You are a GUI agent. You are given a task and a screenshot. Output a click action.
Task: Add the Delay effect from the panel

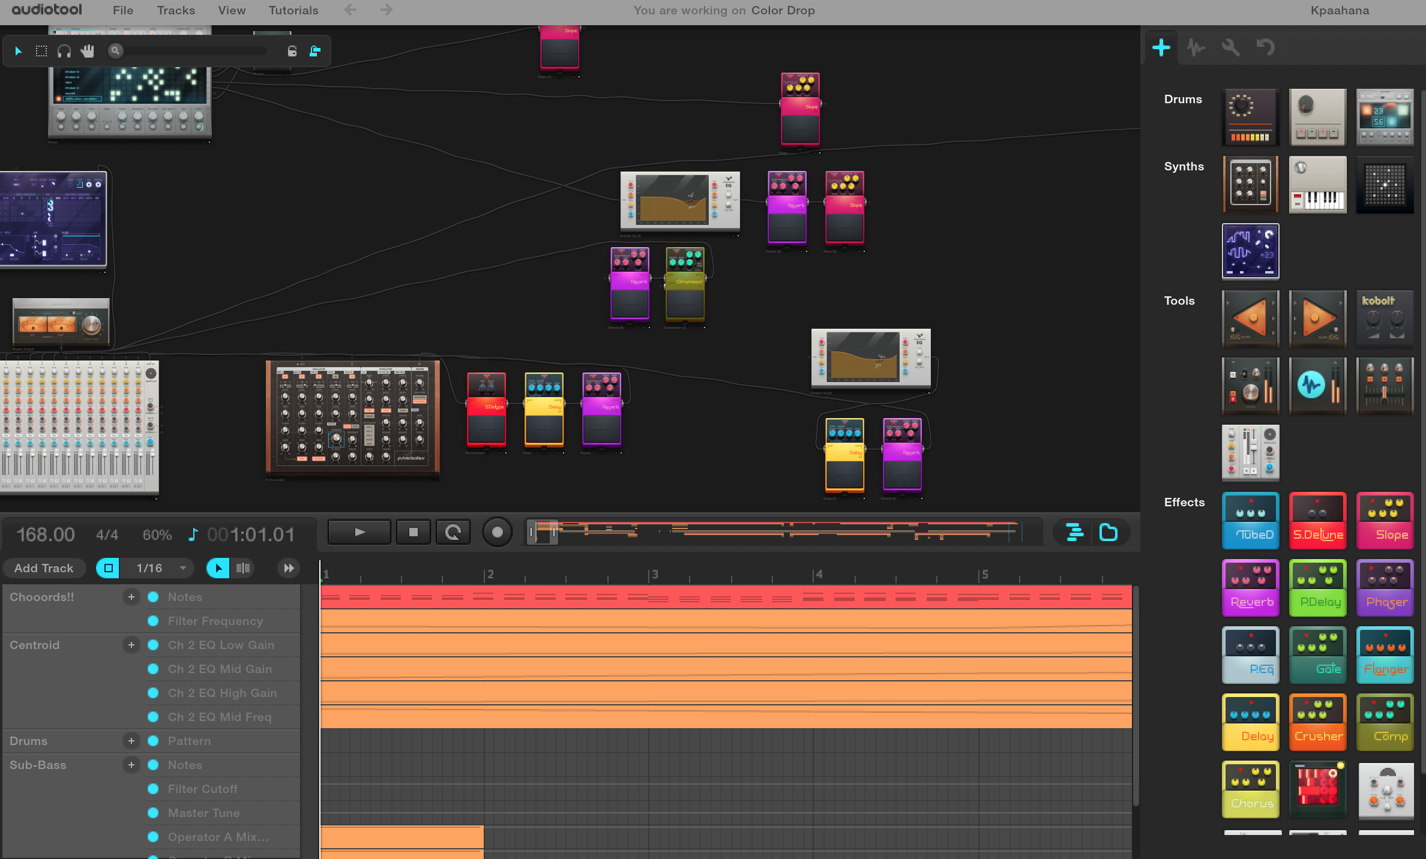[x=1251, y=722]
